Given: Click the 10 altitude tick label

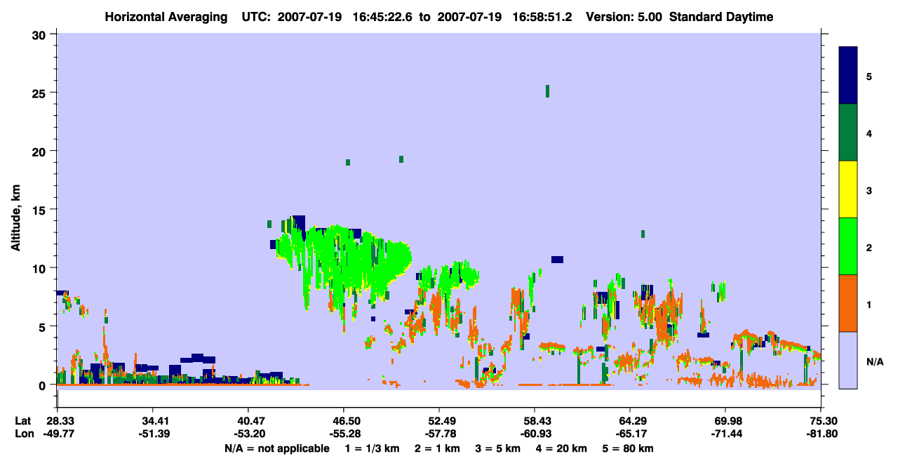Looking at the screenshot, I should coord(41,268).
